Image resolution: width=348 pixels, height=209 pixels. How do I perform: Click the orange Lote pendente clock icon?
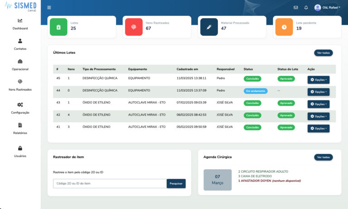(x=284, y=27)
